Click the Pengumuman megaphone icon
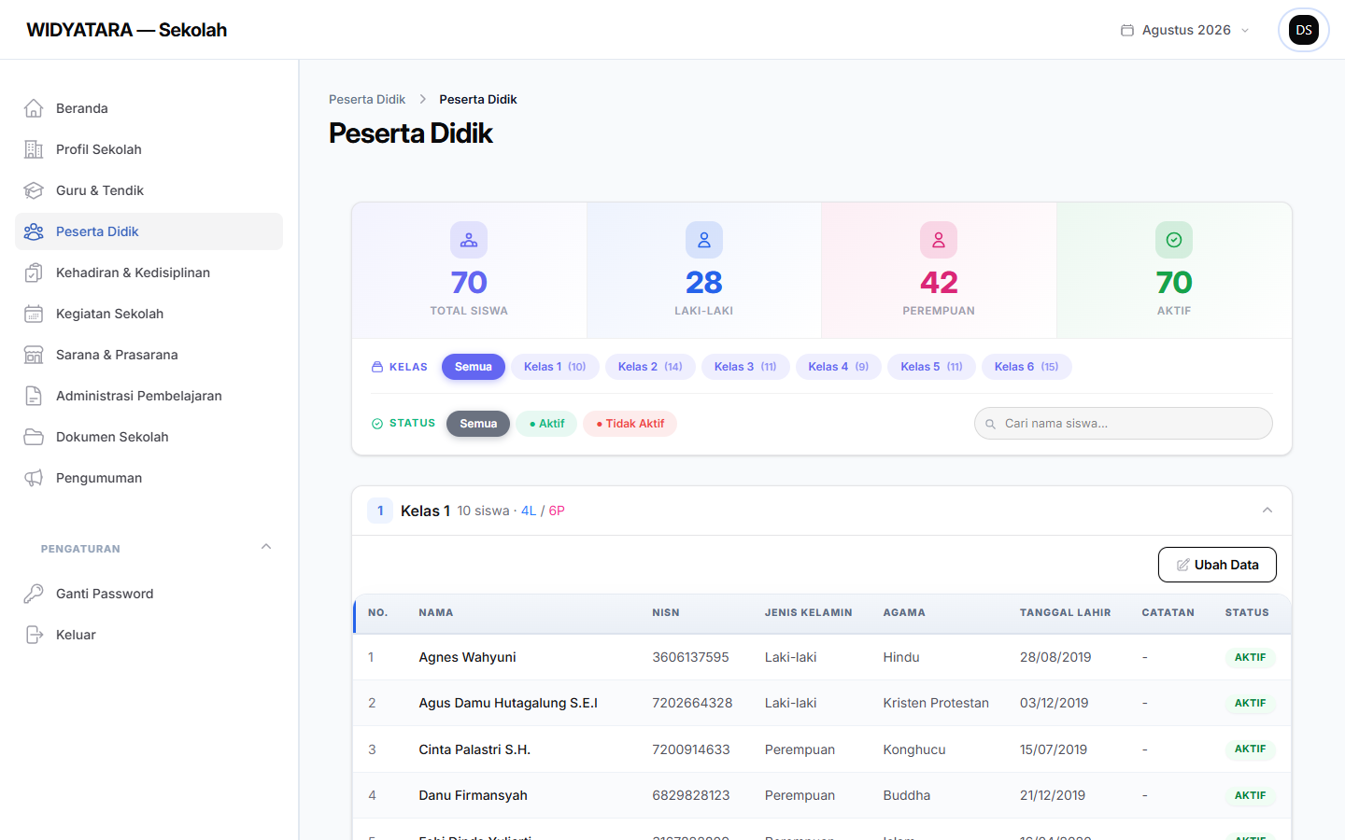This screenshot has width=1345, height=840. tap(34, 478)
